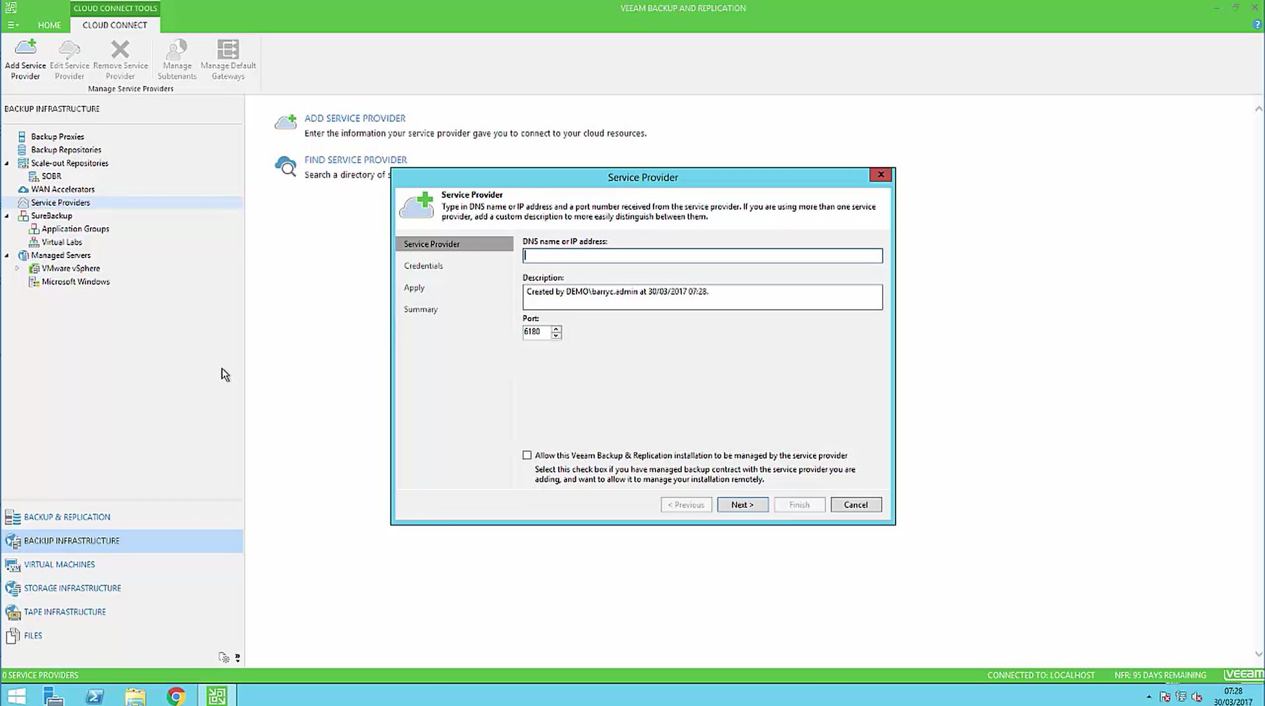The image size is (1265, 706).
Task: Open the Tape Infrastructure view
Action: pos(65,612)
